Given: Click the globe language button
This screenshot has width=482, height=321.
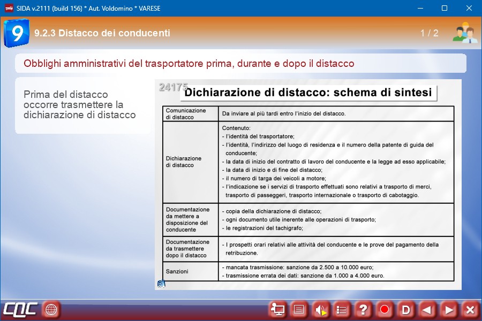Looking at the screenshot, I should (51, 309).
